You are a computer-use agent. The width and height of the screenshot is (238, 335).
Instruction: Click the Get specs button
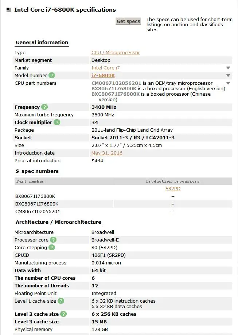pos(128,21)
